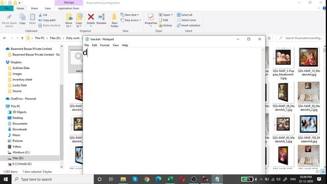This screenshot has width=327, height=184.
Task: Switch to Explorer's View ribbon tab
Action: tap(48, 8)
